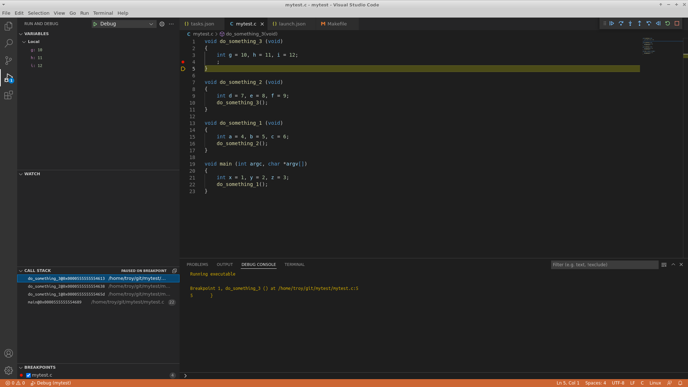Click Spaces: 4 indentation setting
The height and width of the screenshot is (387, 688).
coord(596,383)
